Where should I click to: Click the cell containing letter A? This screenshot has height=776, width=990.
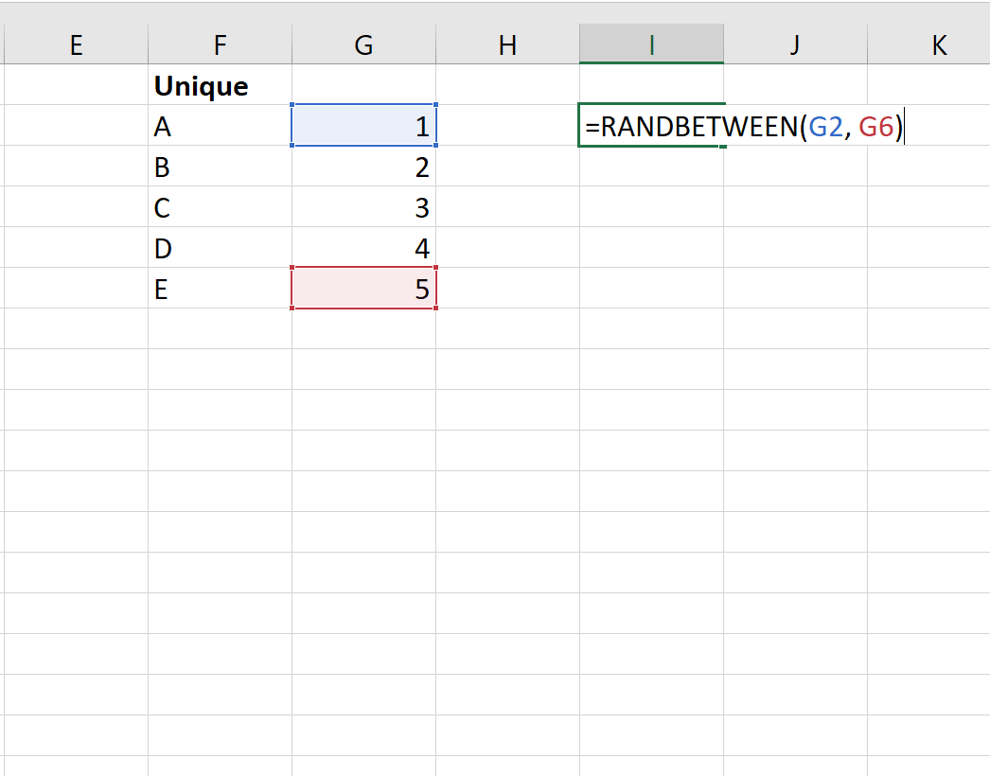tap(220, 127)
